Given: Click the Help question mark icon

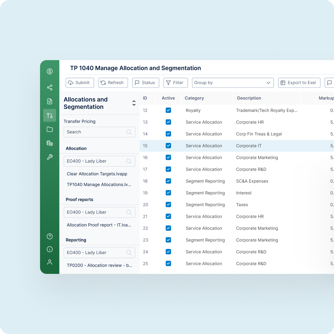Looking at the screenshot, I should click(50, 236).
